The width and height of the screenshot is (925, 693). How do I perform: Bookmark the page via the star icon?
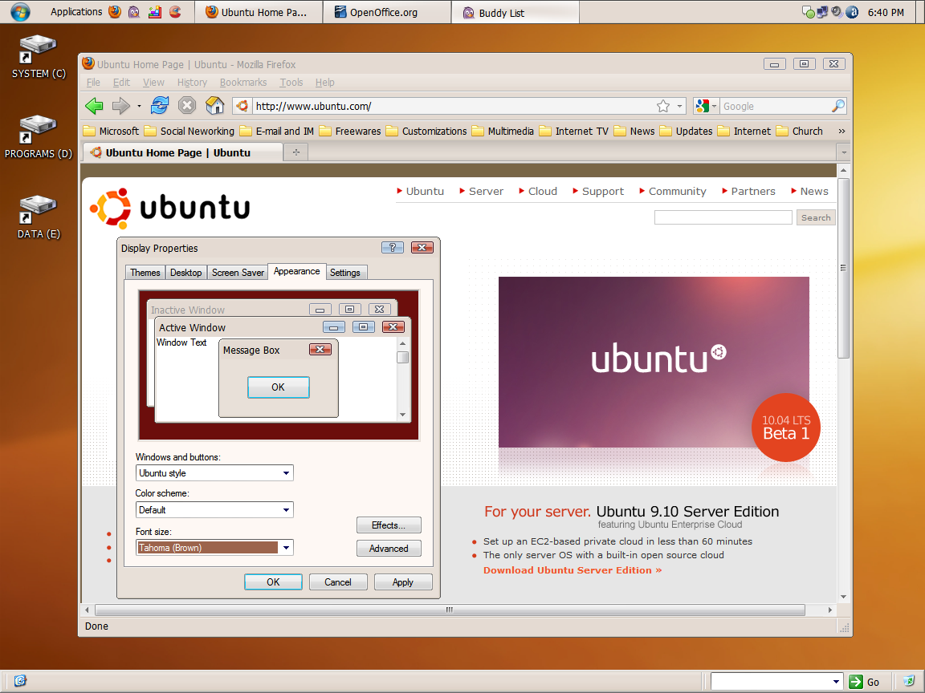pyautogui.click(x=662, y=105)
